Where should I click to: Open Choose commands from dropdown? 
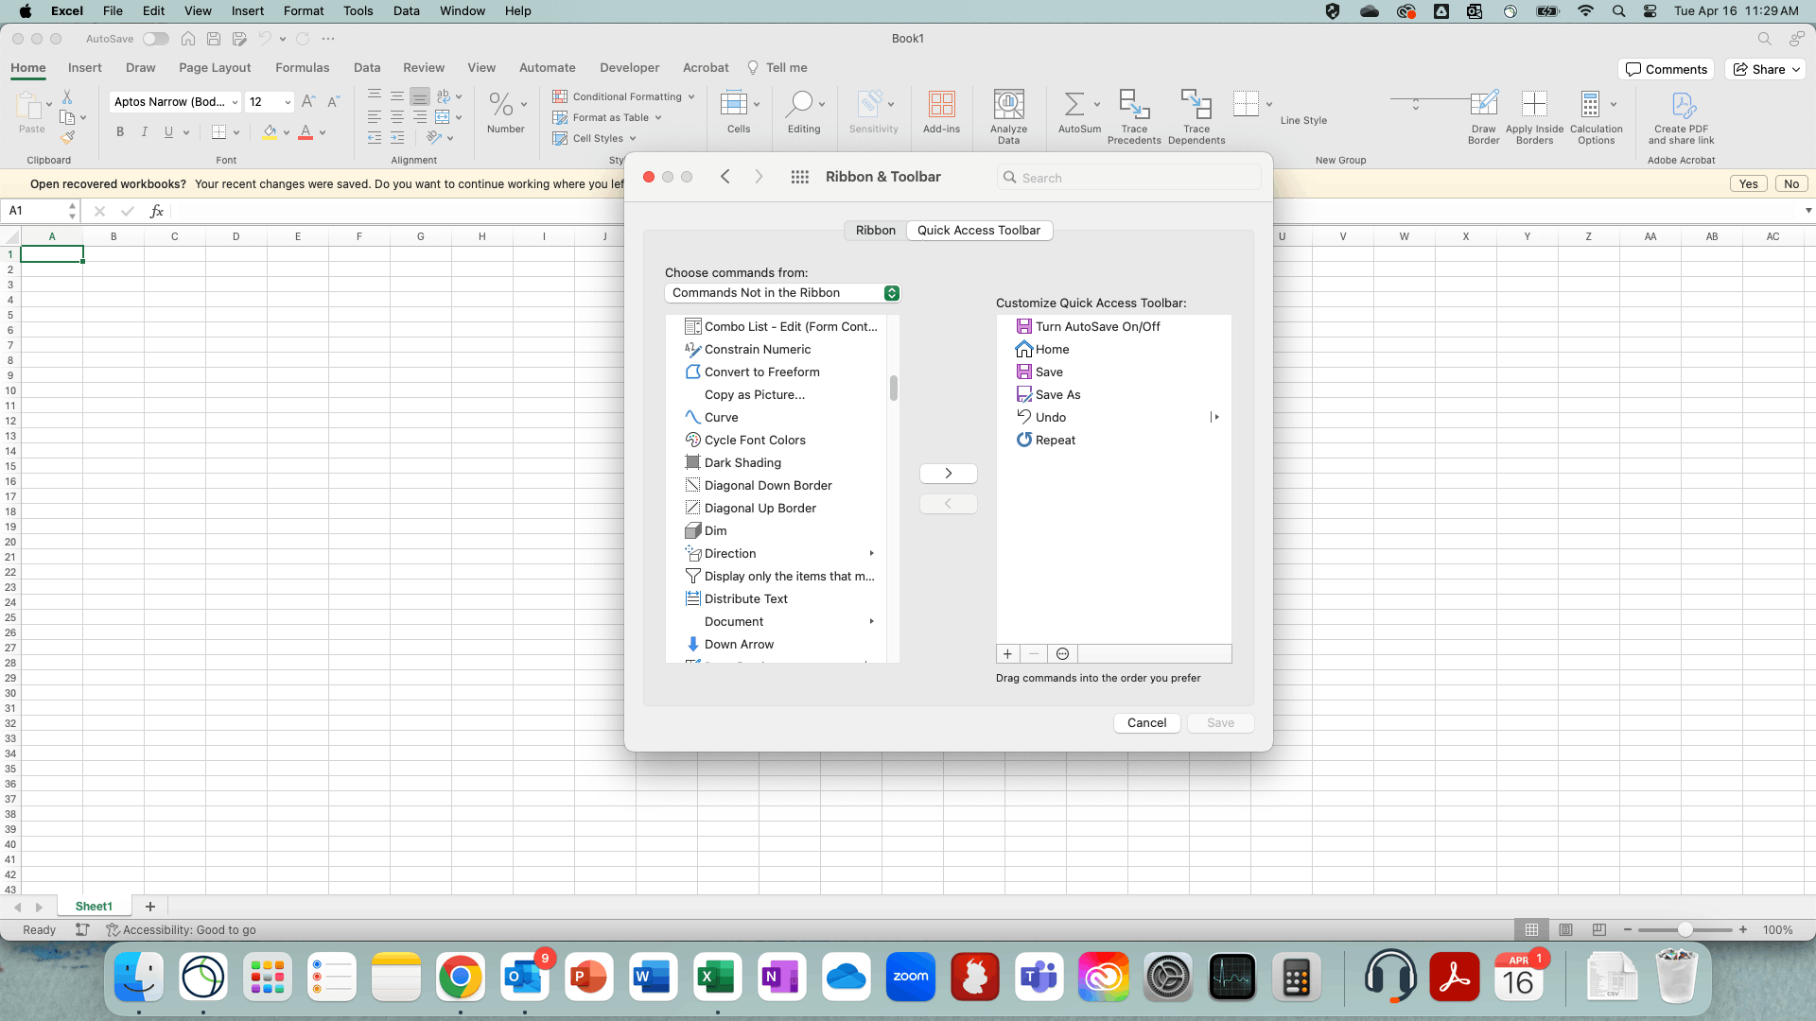click(783, 293)
